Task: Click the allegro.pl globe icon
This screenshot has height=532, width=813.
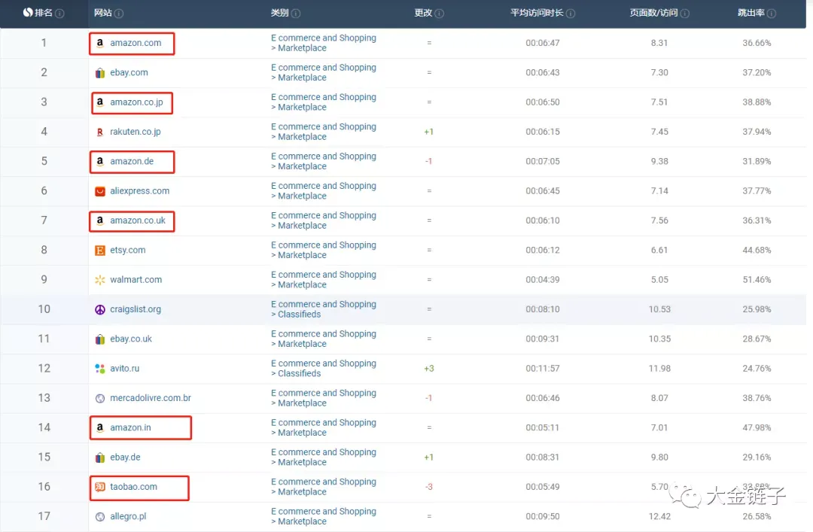Action: pyautogui.click(x=100, y=516)
